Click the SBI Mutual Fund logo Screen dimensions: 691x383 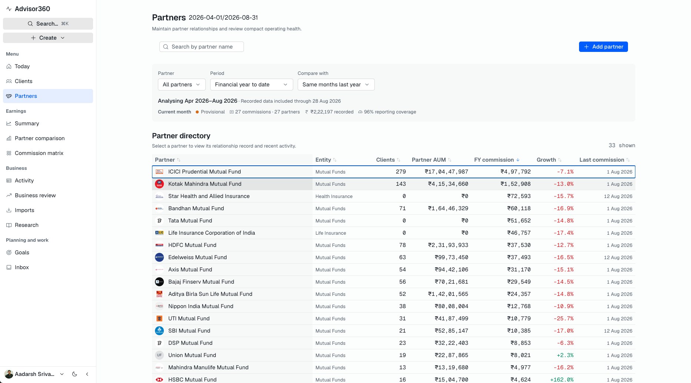click(159, 331)
